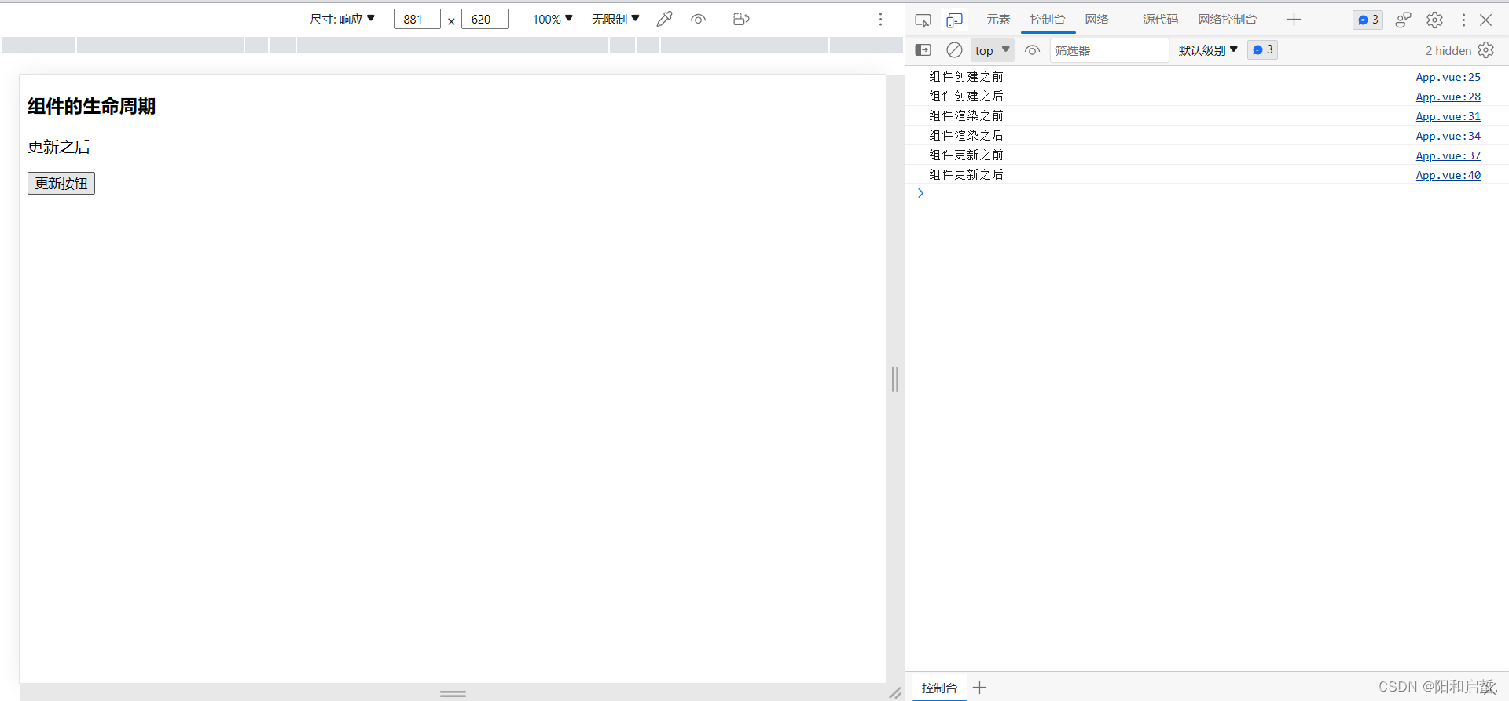1509x701 pixels.
Task: Open DevTools settings gear icon
Action: pyautogui.click(x=1434, y=20)
